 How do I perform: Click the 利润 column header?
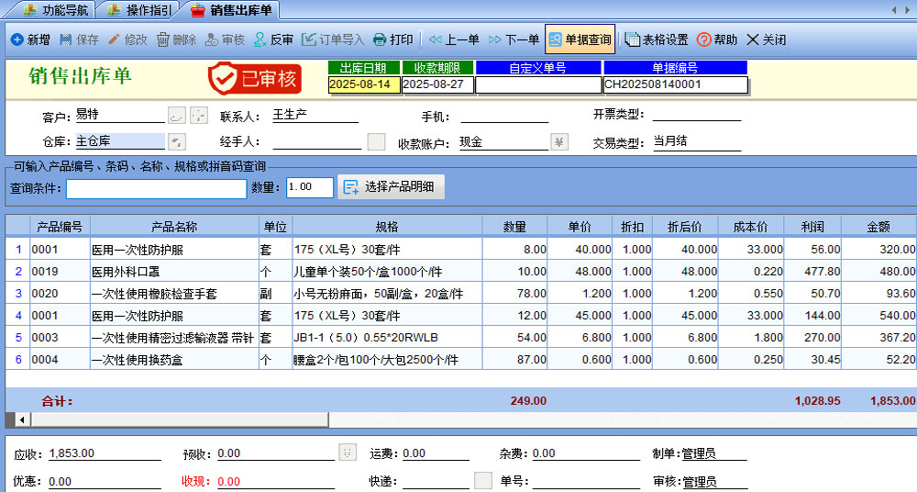pyautogui.click(x=812, y=227)
